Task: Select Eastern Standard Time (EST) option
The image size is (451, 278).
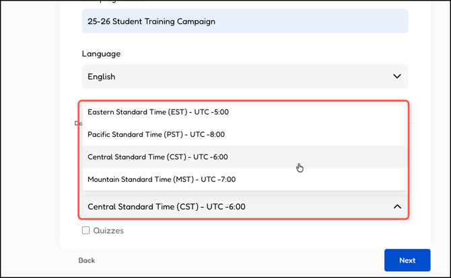Action: coord(158,112)
